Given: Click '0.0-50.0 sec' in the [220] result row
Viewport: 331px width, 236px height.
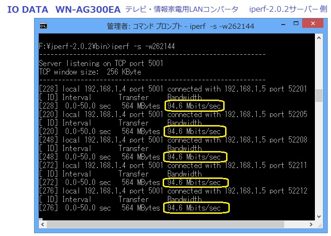Looking at the screenshot, I should click(88, 131).
